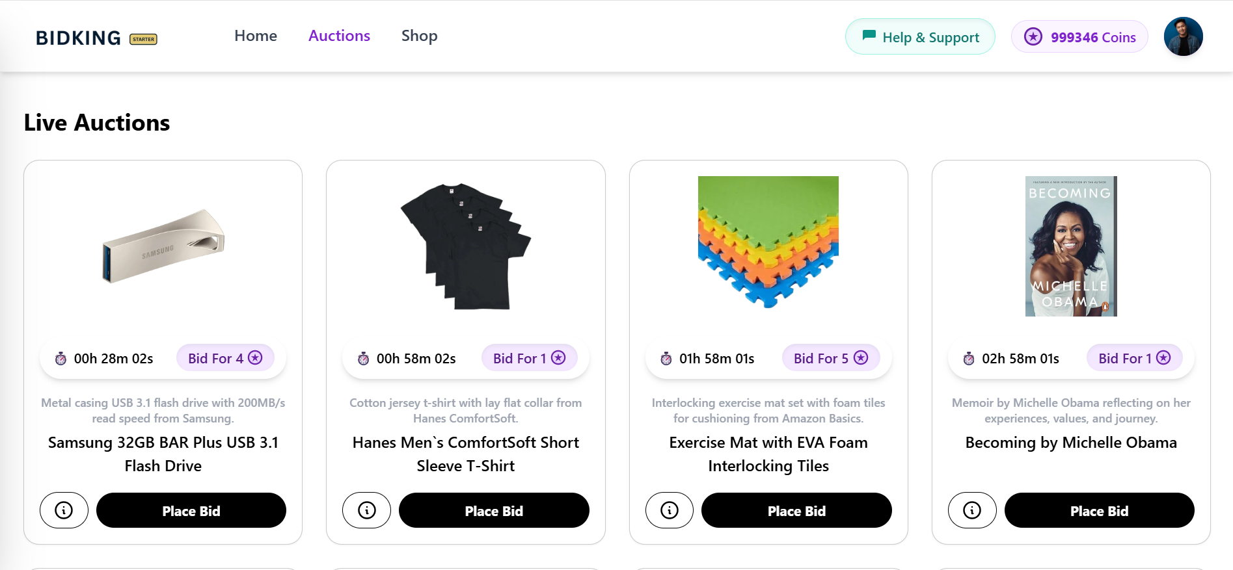The image size is (1233, 570).
Task: Navigate to the Shop page
Action: click(x=419, y=36)
